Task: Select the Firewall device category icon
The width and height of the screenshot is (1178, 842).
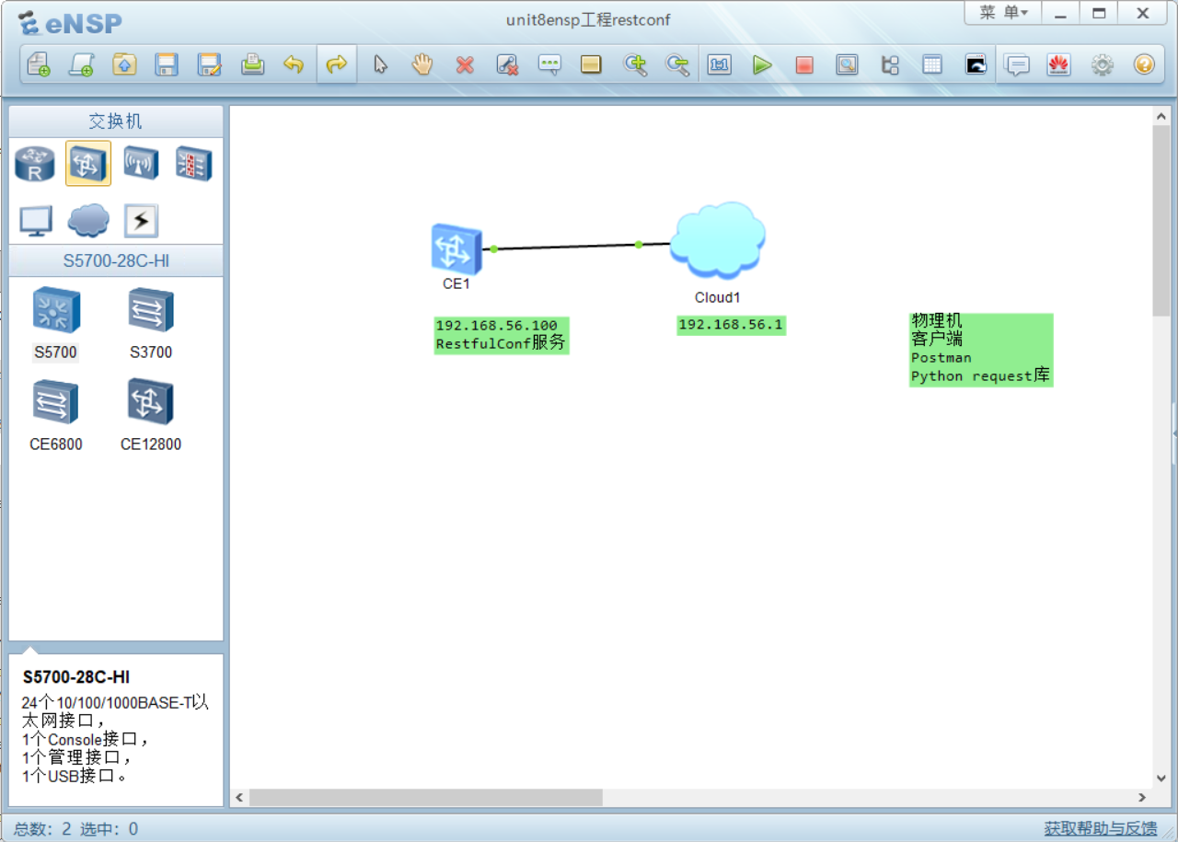Action: [193, 164]
